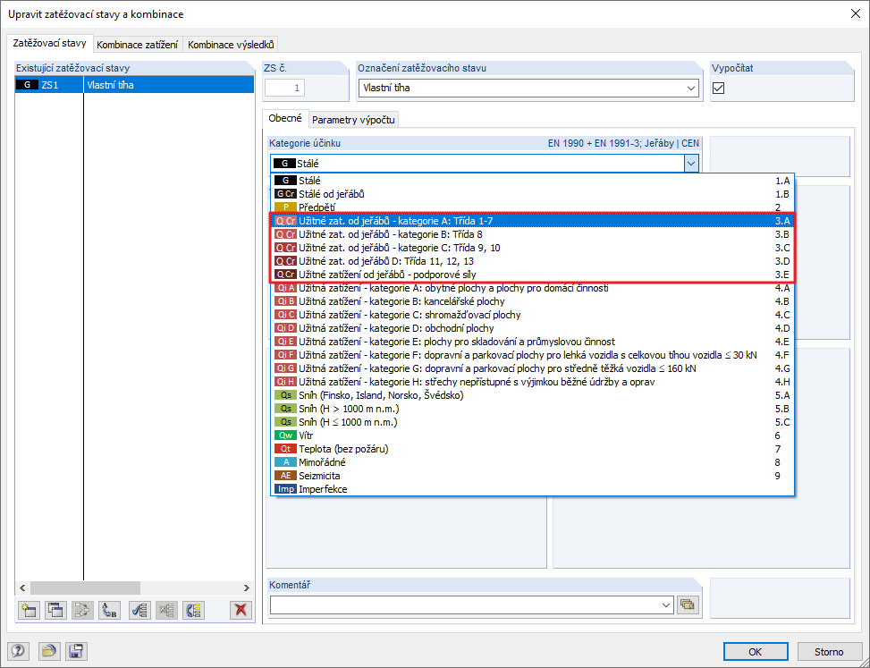Image resolution: width=870 pixels, height=668 pixels.
Task: Choose Užitné zatížení od jeřábů - podporové síly
Action: click(533, 274)
